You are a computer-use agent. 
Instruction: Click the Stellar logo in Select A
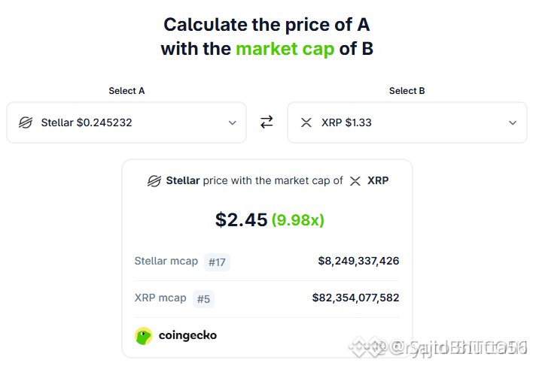pyautogui.click(x=26, y=123)
